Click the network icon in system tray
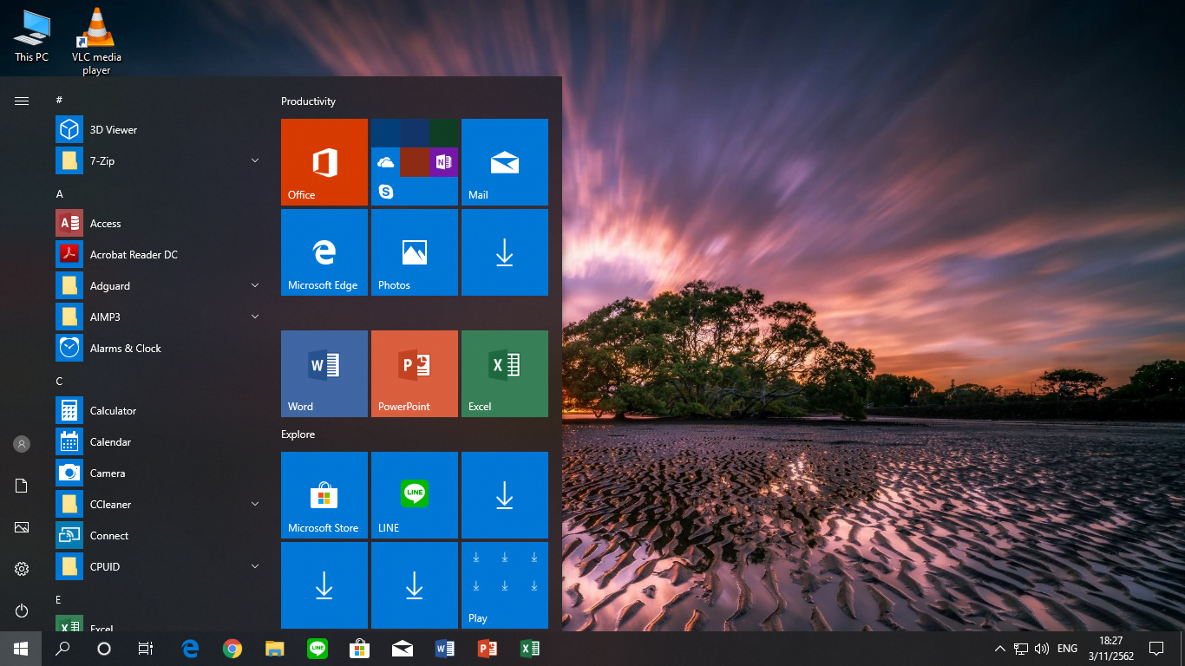The image size is (1185, 666). [x=1021, y=649]
